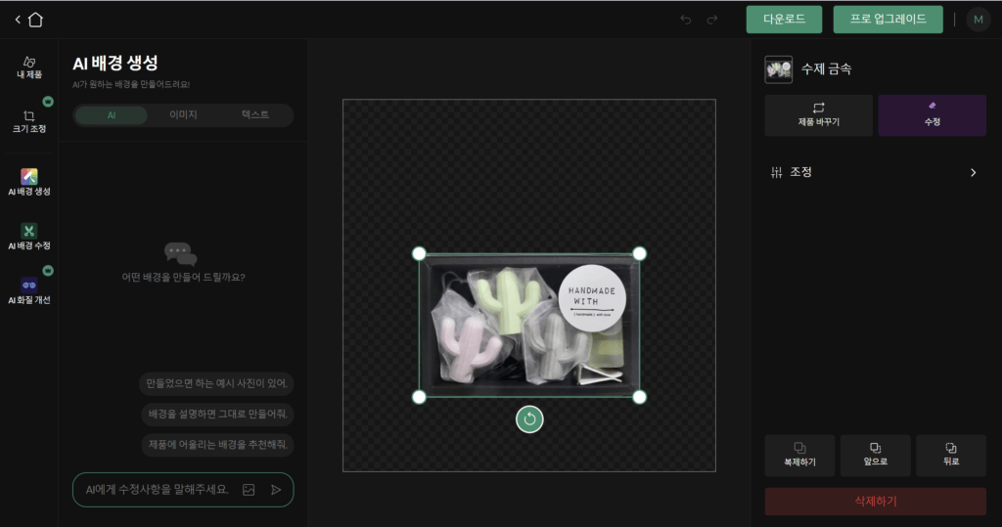This screenshot has height=527, width=1002.
Task: Click the bottom-right resize handle of product
Action: point(639,397)
